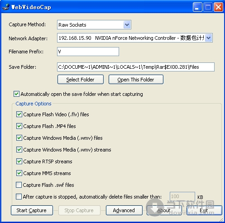Click the maximize button in title bar
Image resolution: width=225 pixels, height=223 pixels.
[208, 7]
